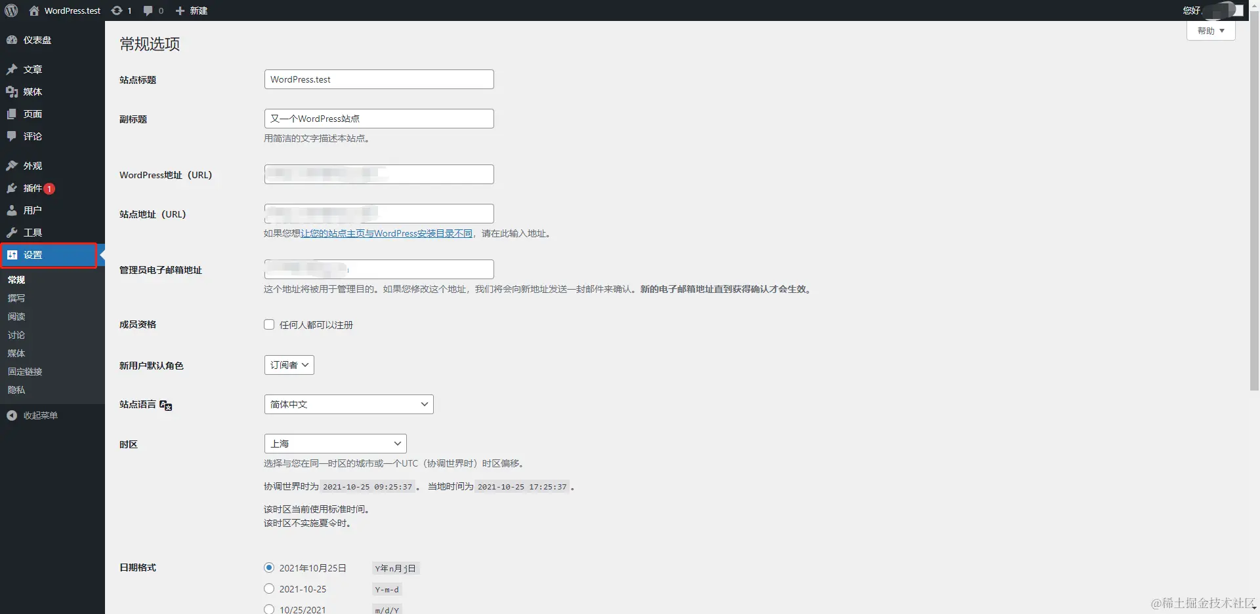Select the 2021-10-25 date format radio

[x=269, y=588]
